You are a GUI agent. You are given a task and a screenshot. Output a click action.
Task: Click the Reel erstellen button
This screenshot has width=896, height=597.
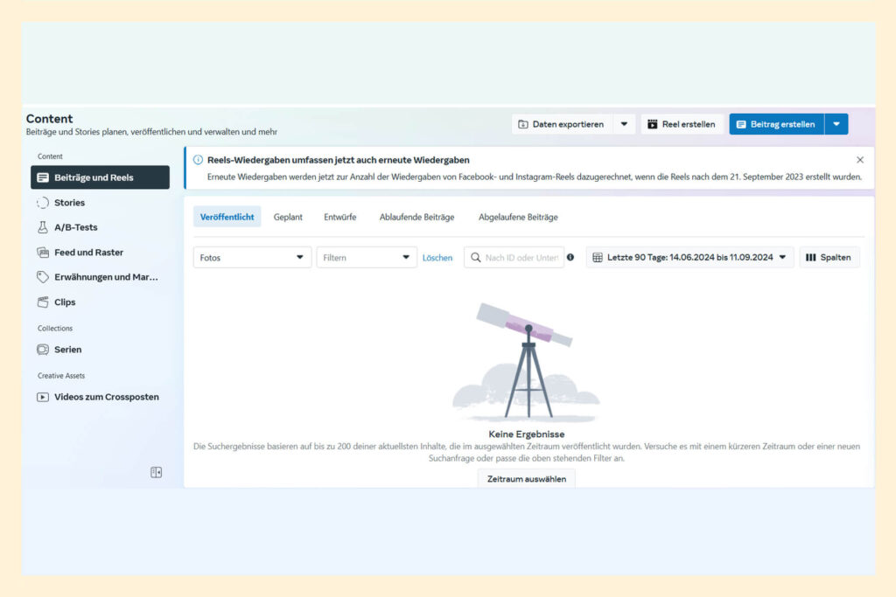point(682,124)
